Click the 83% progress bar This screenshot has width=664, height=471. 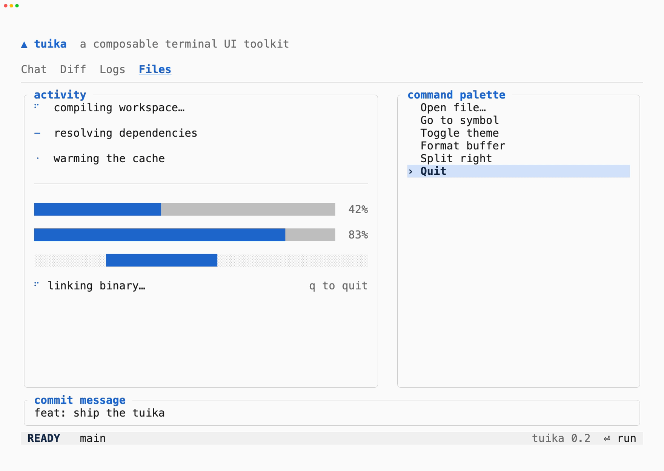coord(184,235)
